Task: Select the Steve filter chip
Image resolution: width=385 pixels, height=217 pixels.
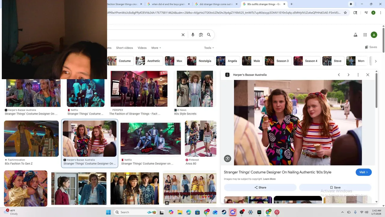Action: tap(333, 61)
